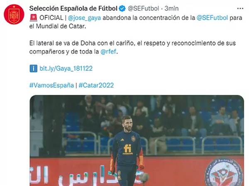Click the circular emblem on the red banner

tap(224, 172)
